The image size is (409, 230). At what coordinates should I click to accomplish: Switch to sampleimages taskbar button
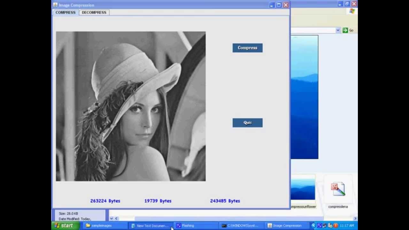105,226
